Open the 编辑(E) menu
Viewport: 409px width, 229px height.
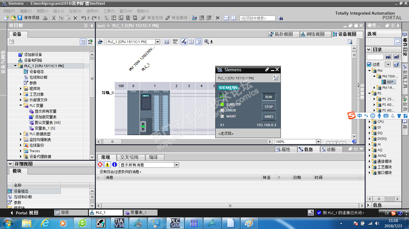26,11
